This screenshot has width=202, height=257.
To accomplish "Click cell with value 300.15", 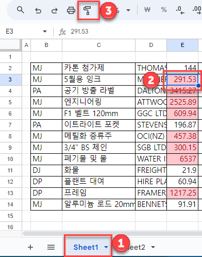I will point(182,148).
